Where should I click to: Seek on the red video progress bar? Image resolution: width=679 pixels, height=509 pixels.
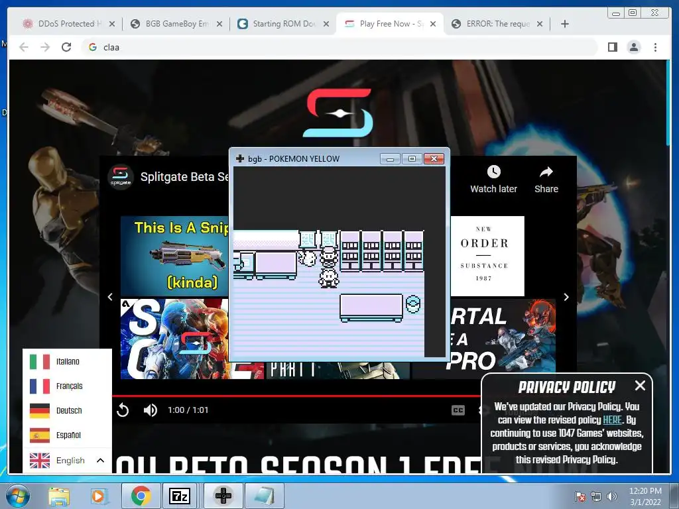(296, 396)
